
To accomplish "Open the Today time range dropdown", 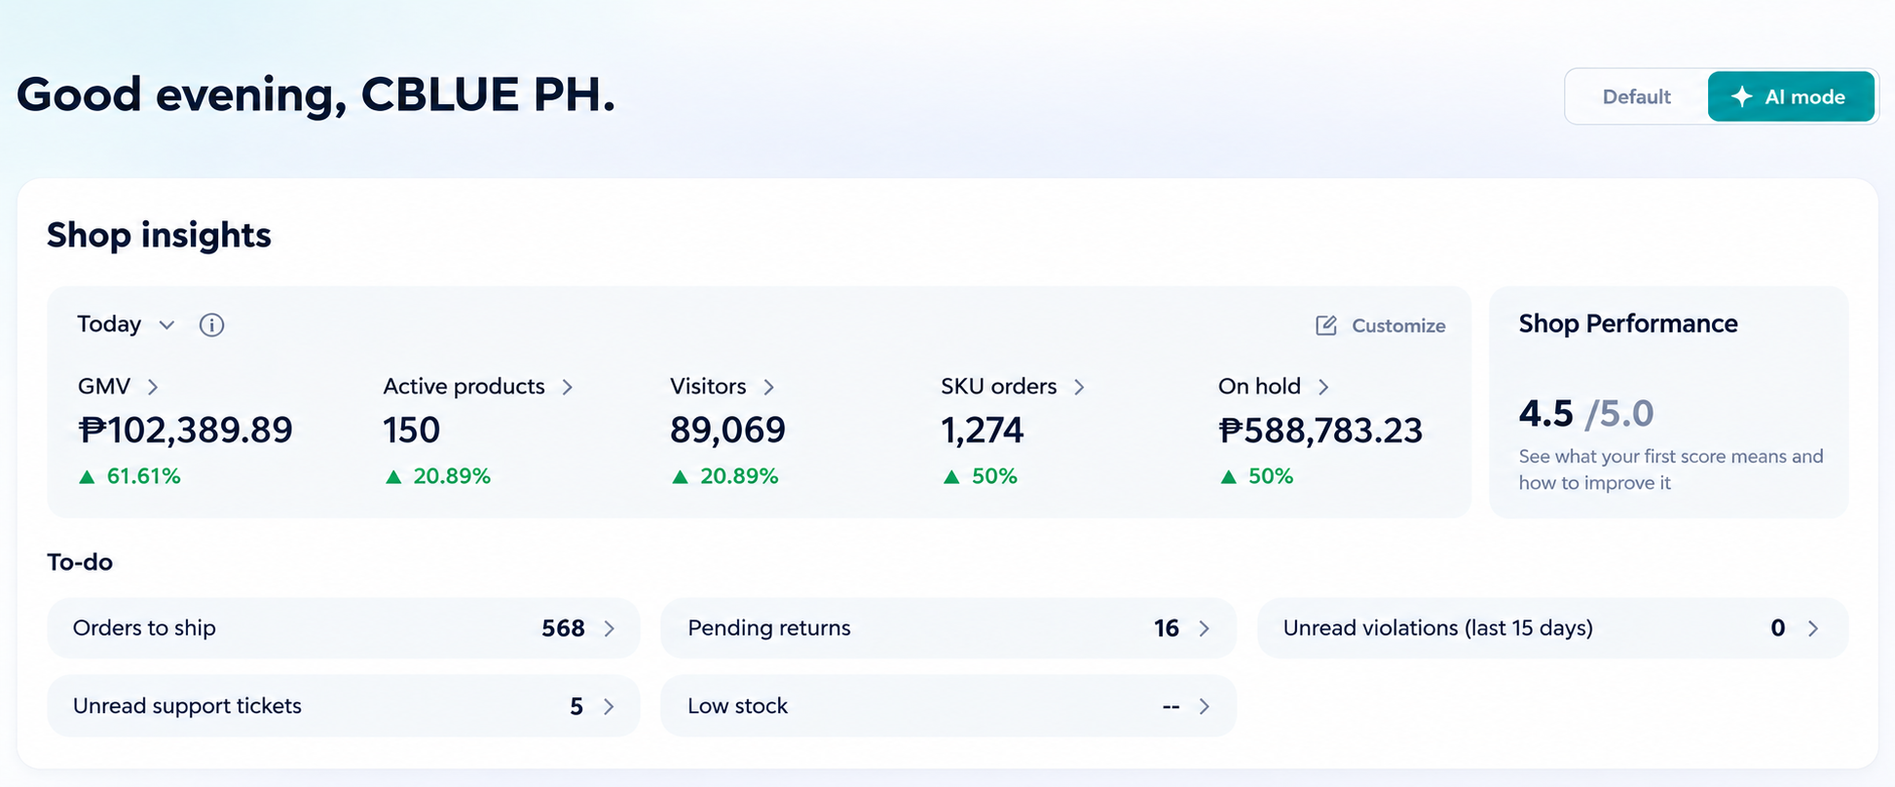I will click(x=126, y=324).
